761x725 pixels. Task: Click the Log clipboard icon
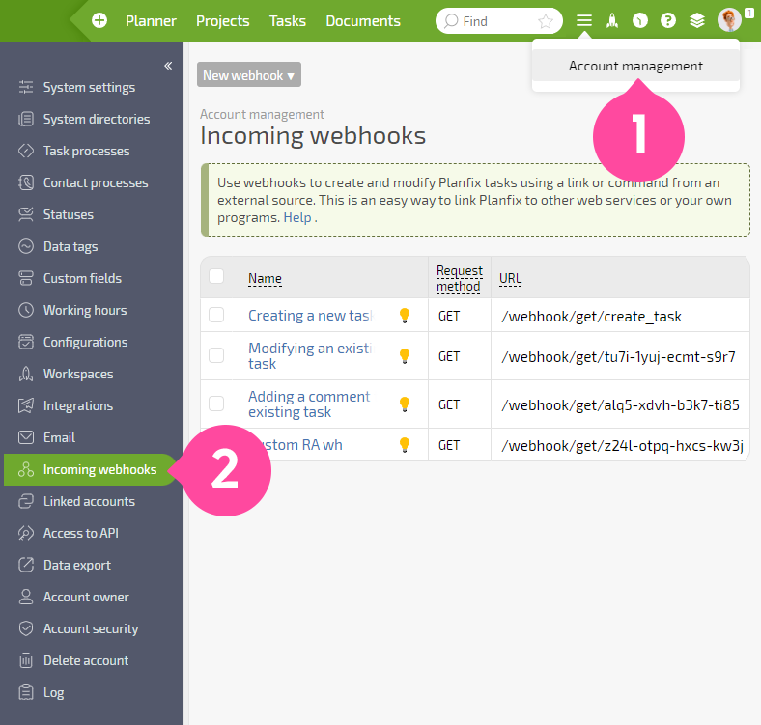26,692
